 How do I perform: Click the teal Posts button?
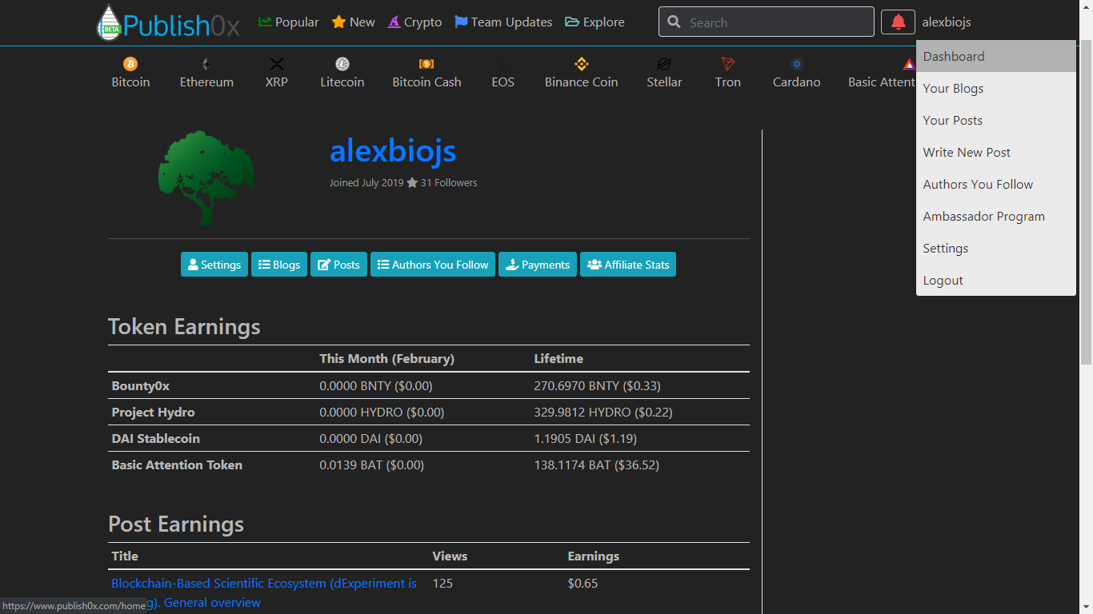(x=338, y=265)
